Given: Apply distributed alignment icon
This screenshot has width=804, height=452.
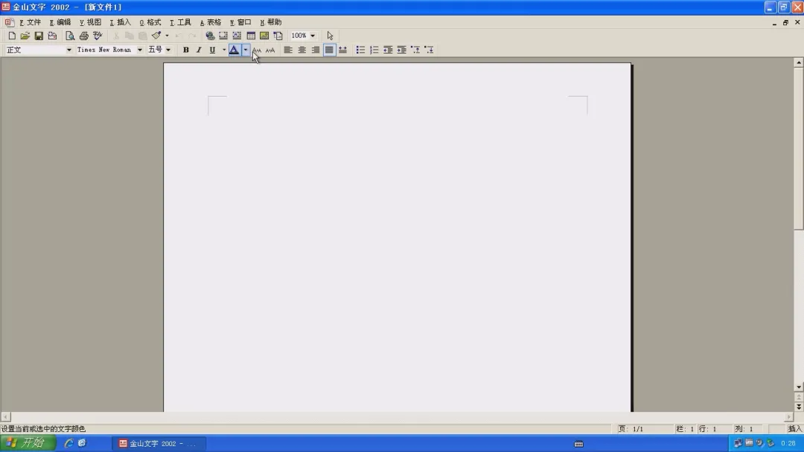Looking at the screenshot, I should (x=342, y=50).
